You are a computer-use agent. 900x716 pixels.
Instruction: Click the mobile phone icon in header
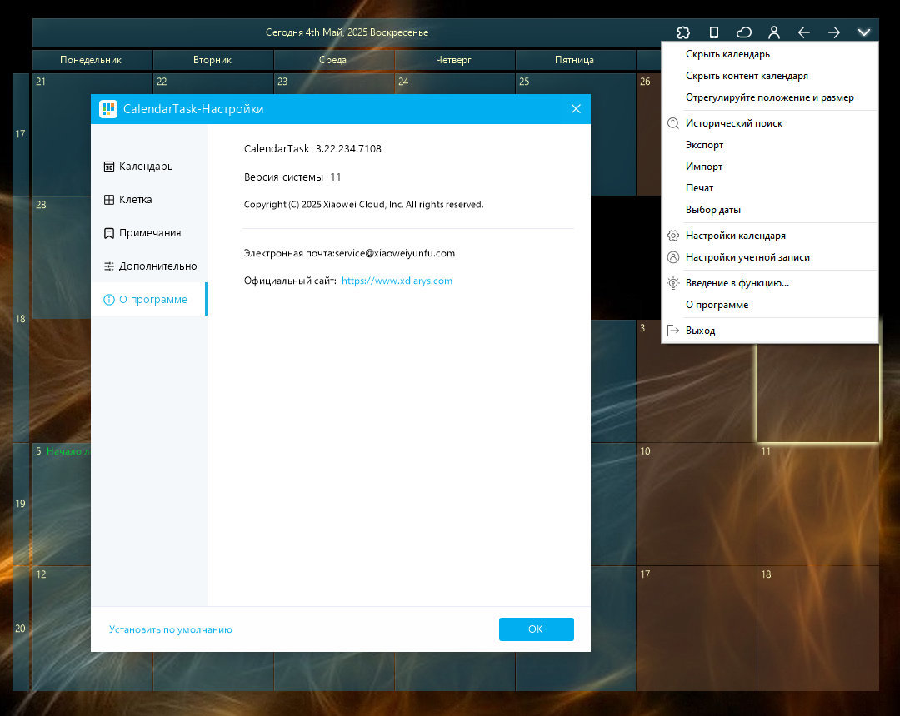713,32
